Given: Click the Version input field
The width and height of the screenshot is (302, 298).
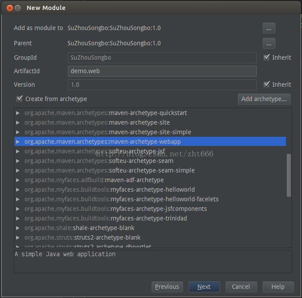Looking at the screenshot, I should [162, 84].
